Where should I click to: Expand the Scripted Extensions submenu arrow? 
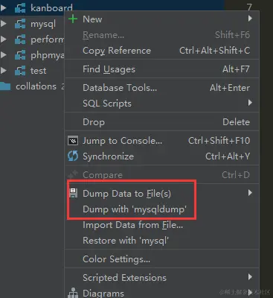pyautogui.click(x=250, y=277)
